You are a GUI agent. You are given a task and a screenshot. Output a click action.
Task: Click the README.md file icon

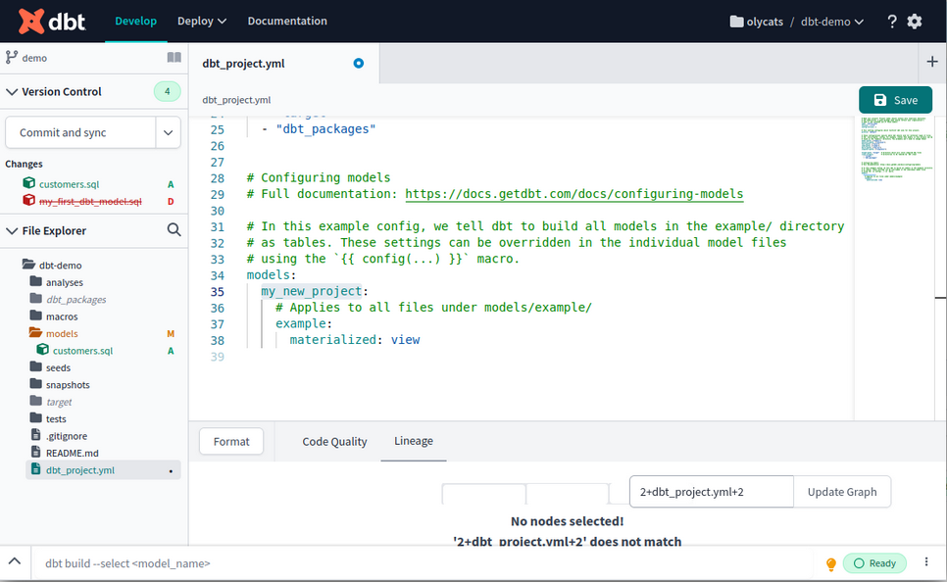(35, 452)
